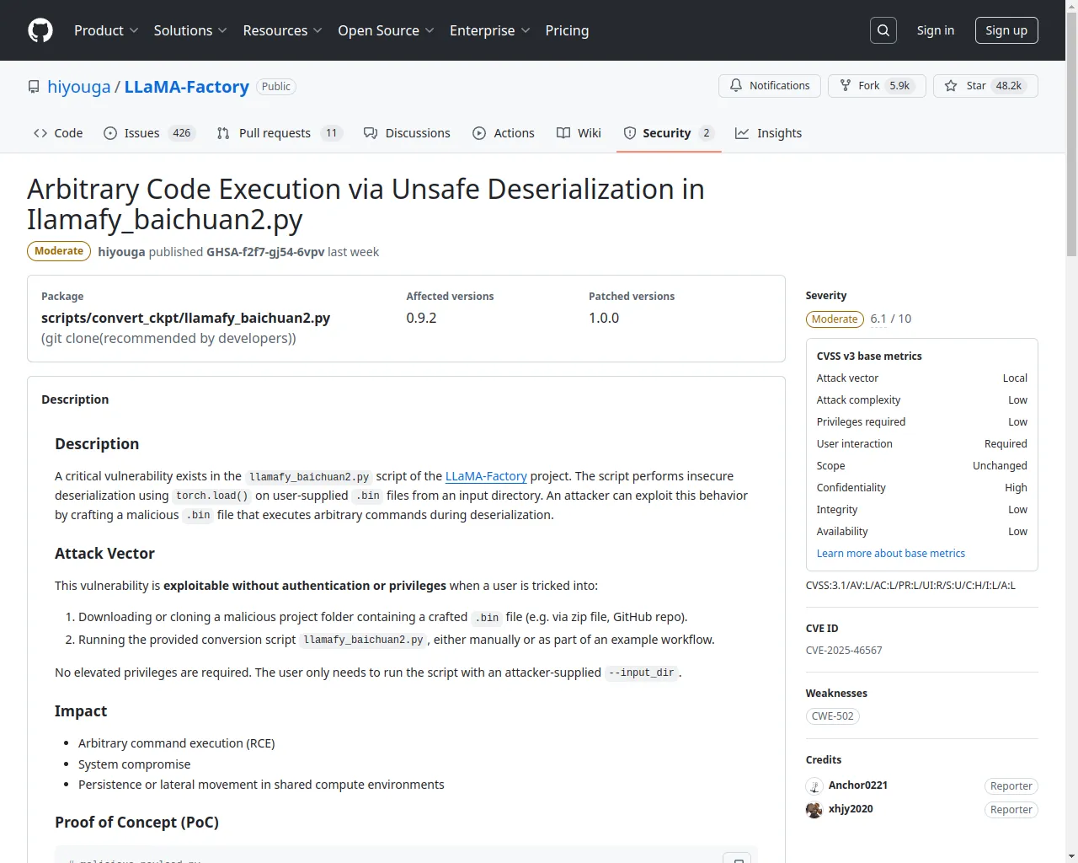Select the Code tab brackets icon

(x=40, y=133)
